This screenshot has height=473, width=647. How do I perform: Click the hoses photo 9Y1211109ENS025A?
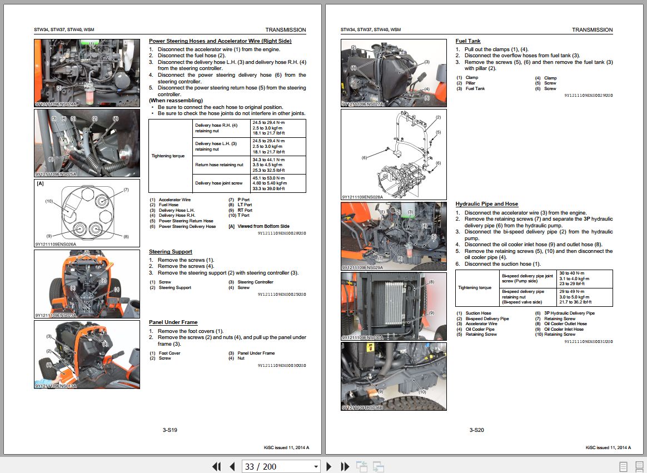coord(87,143)
